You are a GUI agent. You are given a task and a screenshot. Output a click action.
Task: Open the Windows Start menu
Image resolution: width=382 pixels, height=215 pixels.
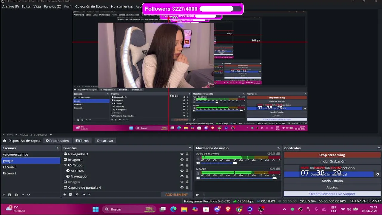pos(95,209)
